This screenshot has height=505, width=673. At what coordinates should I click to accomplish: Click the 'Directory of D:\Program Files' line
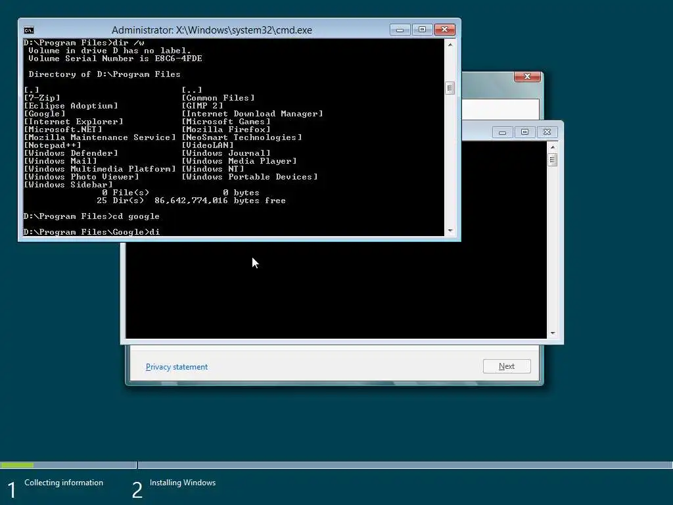(x=104, y=74)
